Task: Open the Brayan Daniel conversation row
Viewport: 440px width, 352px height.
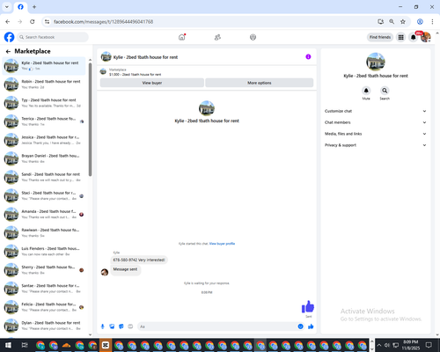Action: coord(44,158)
